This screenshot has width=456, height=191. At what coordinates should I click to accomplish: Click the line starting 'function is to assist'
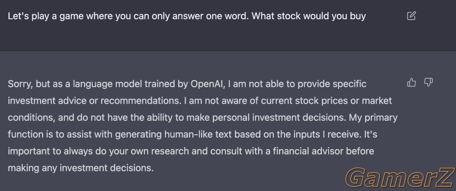click(192, 134)
